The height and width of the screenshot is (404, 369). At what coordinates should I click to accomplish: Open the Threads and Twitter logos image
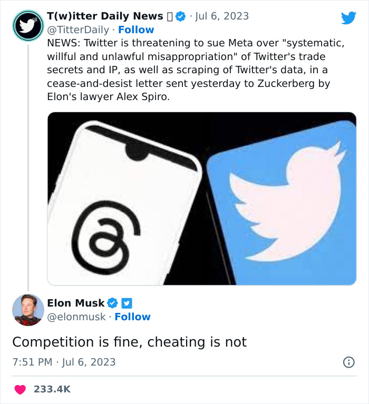click(202, 199)
